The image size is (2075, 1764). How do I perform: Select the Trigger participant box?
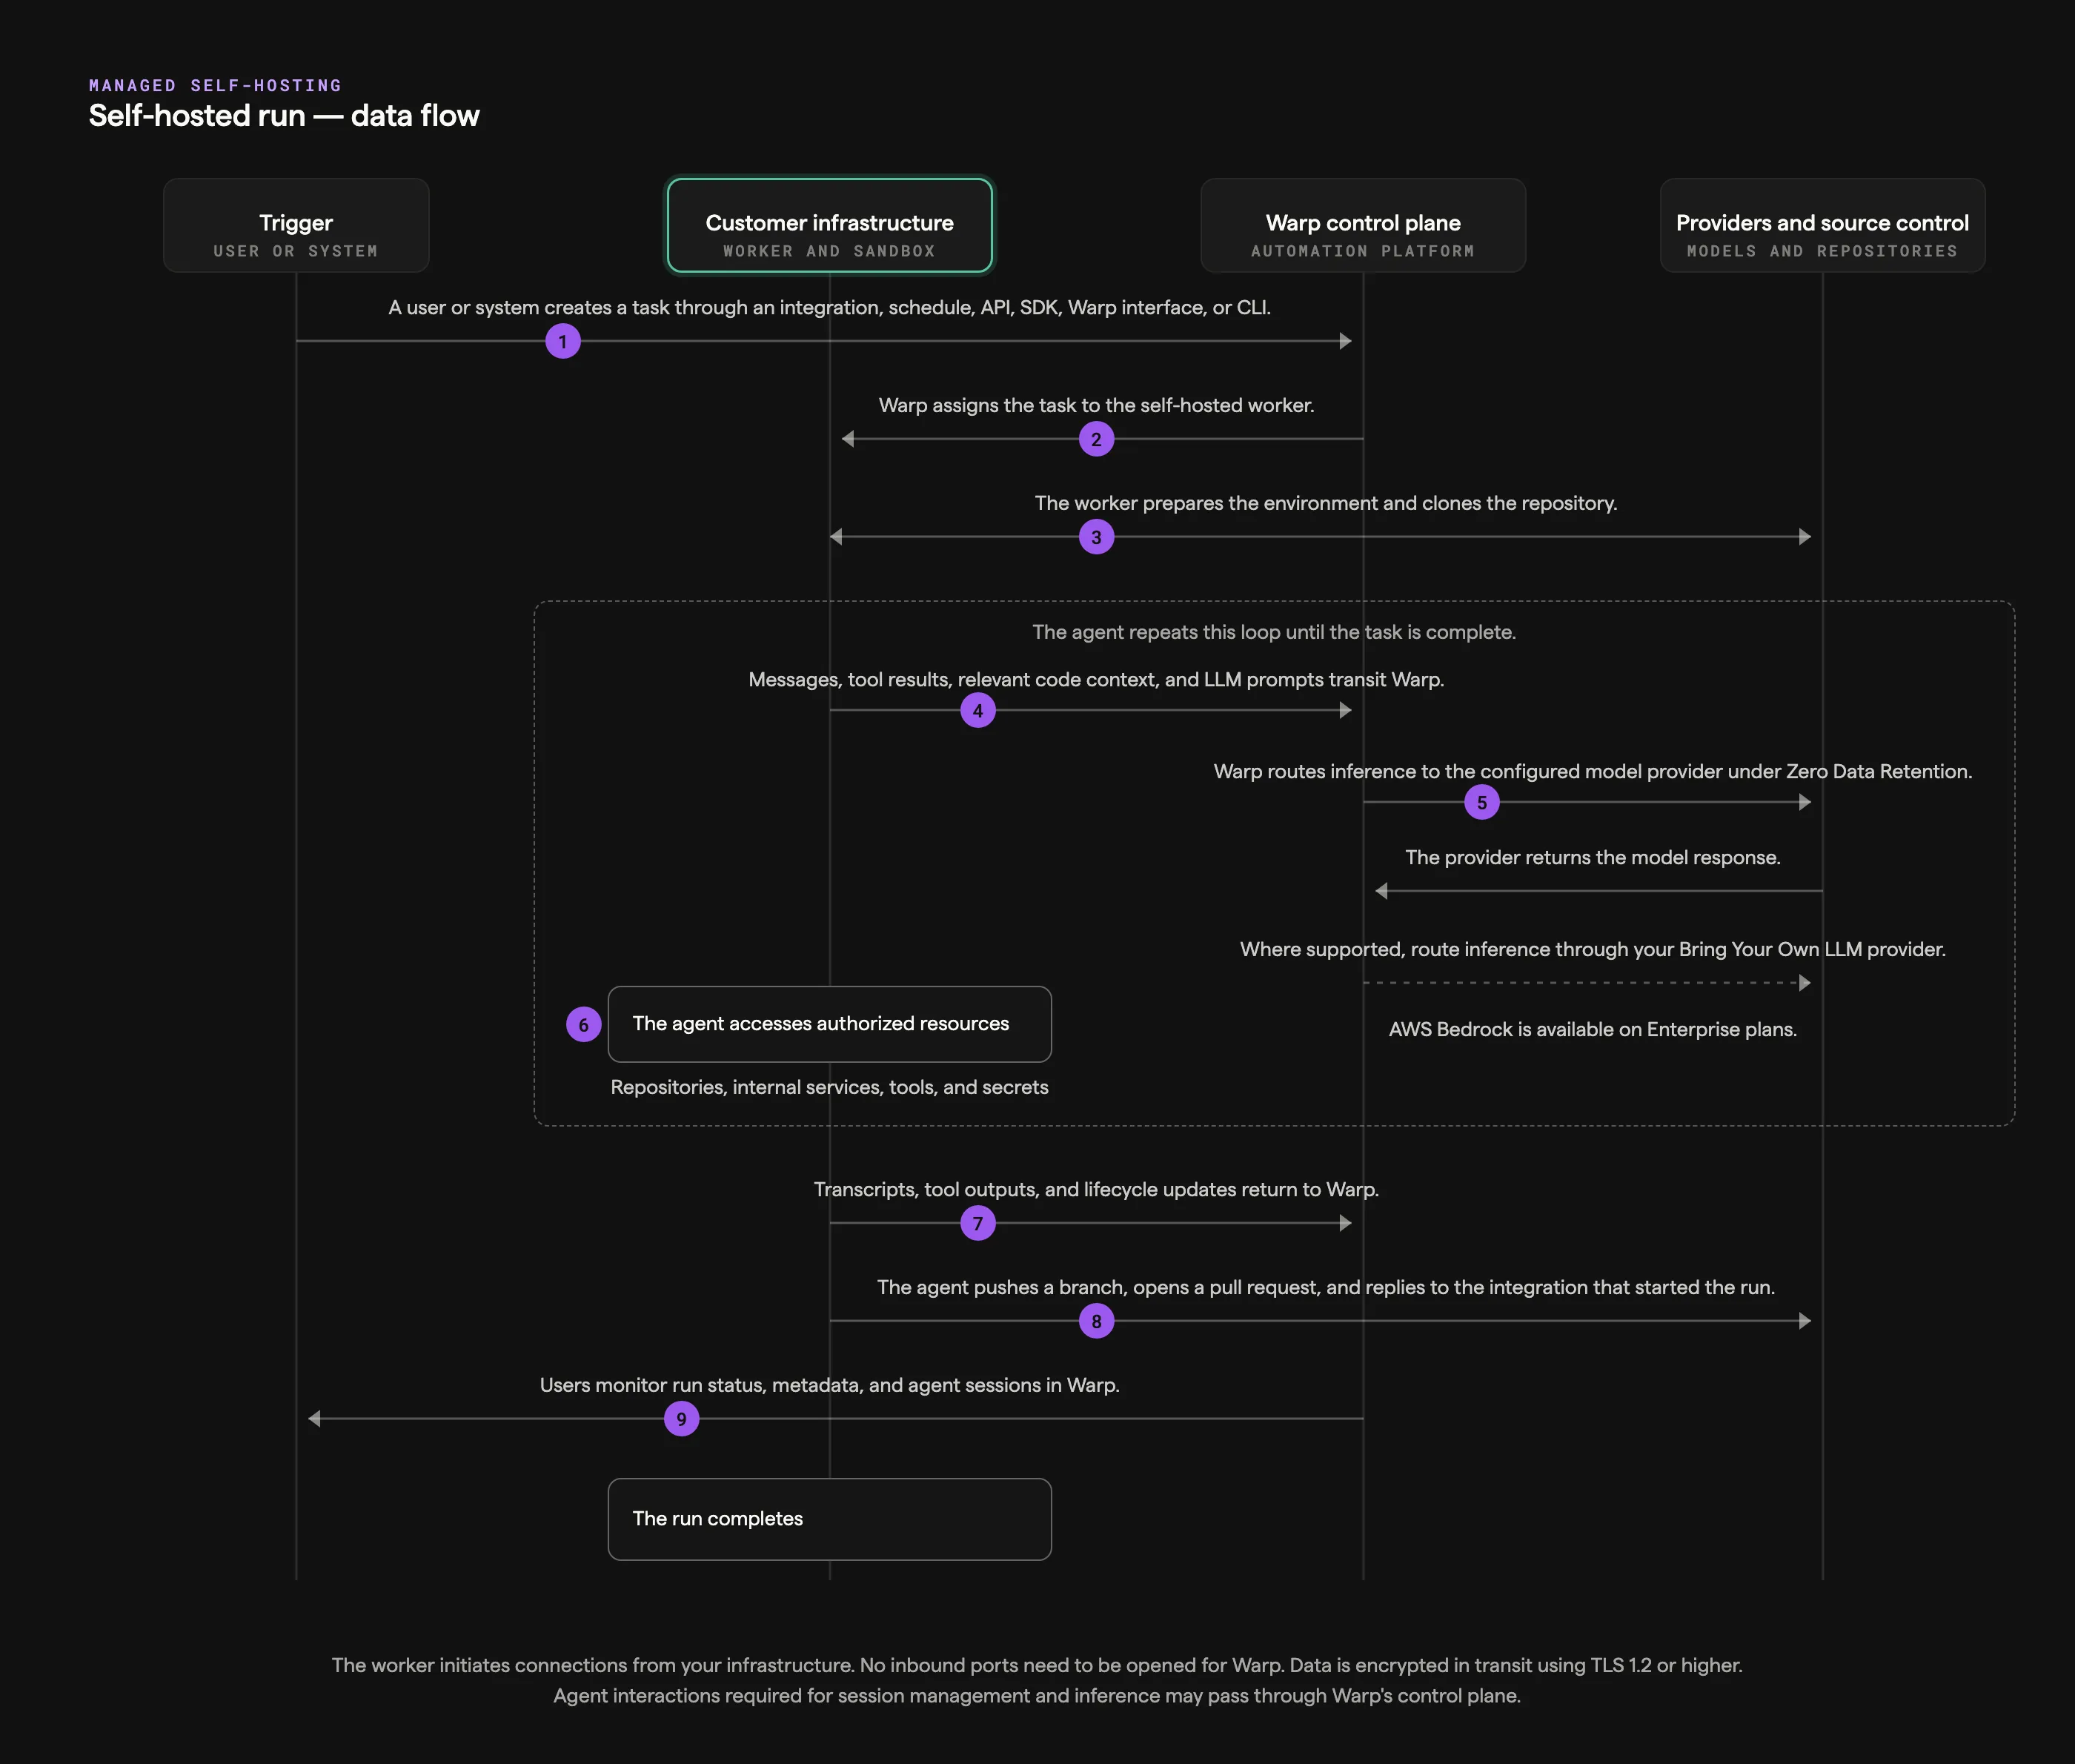click(x=296, y=225)
